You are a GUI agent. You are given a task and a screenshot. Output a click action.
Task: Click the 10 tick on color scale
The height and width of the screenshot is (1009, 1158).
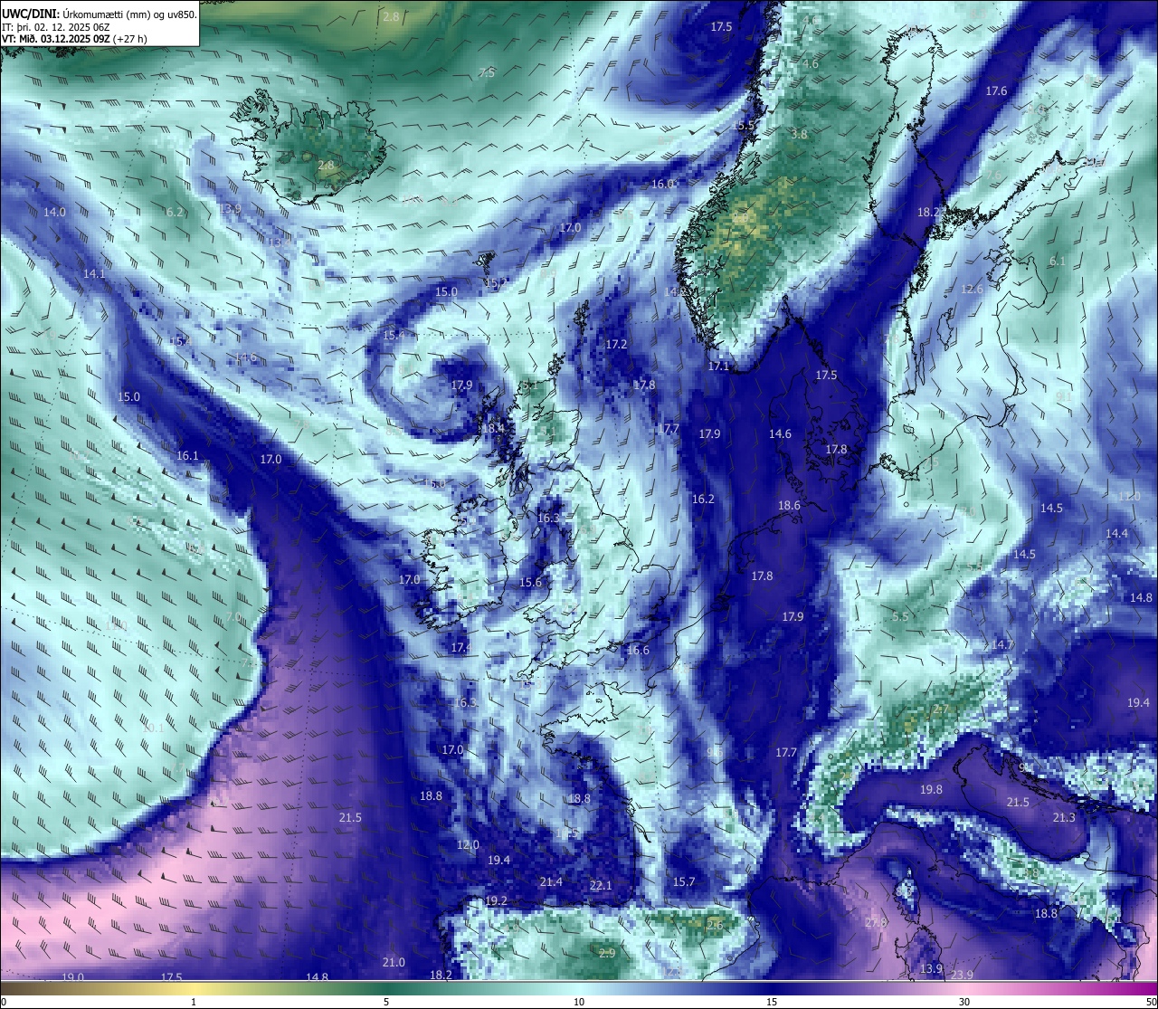point(579,1002)
